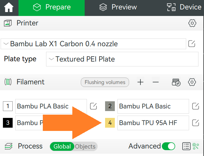
Task: Sync filament list from AMS icon
Action: click(176, 82)
